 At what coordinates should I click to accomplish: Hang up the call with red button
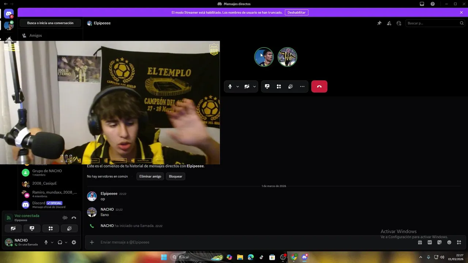point(319,87)
